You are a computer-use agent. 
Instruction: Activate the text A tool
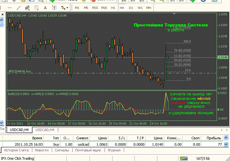click(45, 8)
